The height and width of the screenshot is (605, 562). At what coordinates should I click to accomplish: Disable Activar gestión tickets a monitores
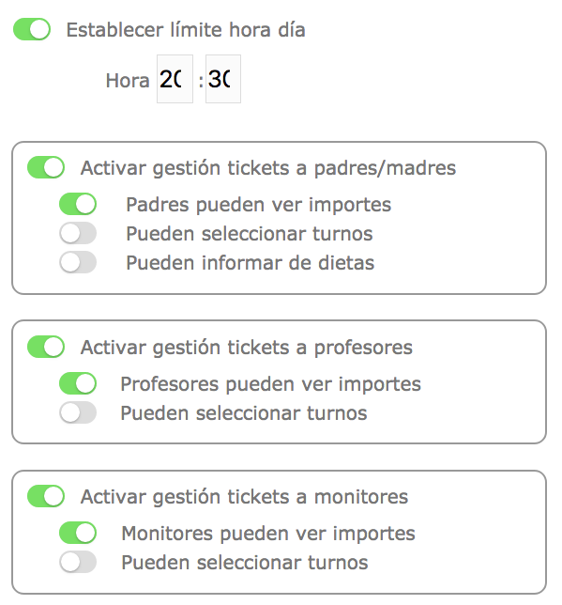(46, 496)
